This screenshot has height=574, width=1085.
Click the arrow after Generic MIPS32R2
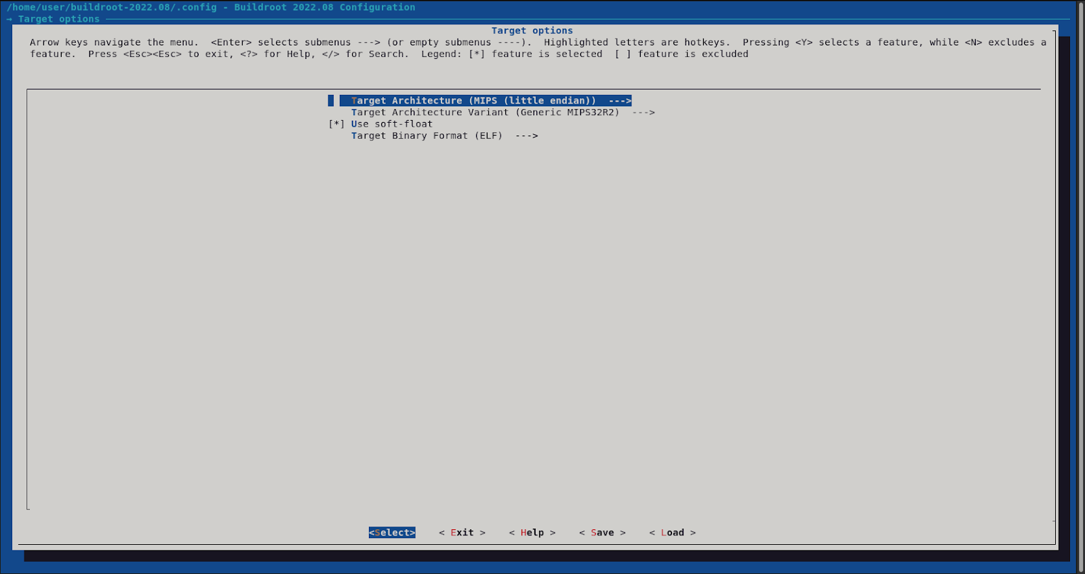643,112
